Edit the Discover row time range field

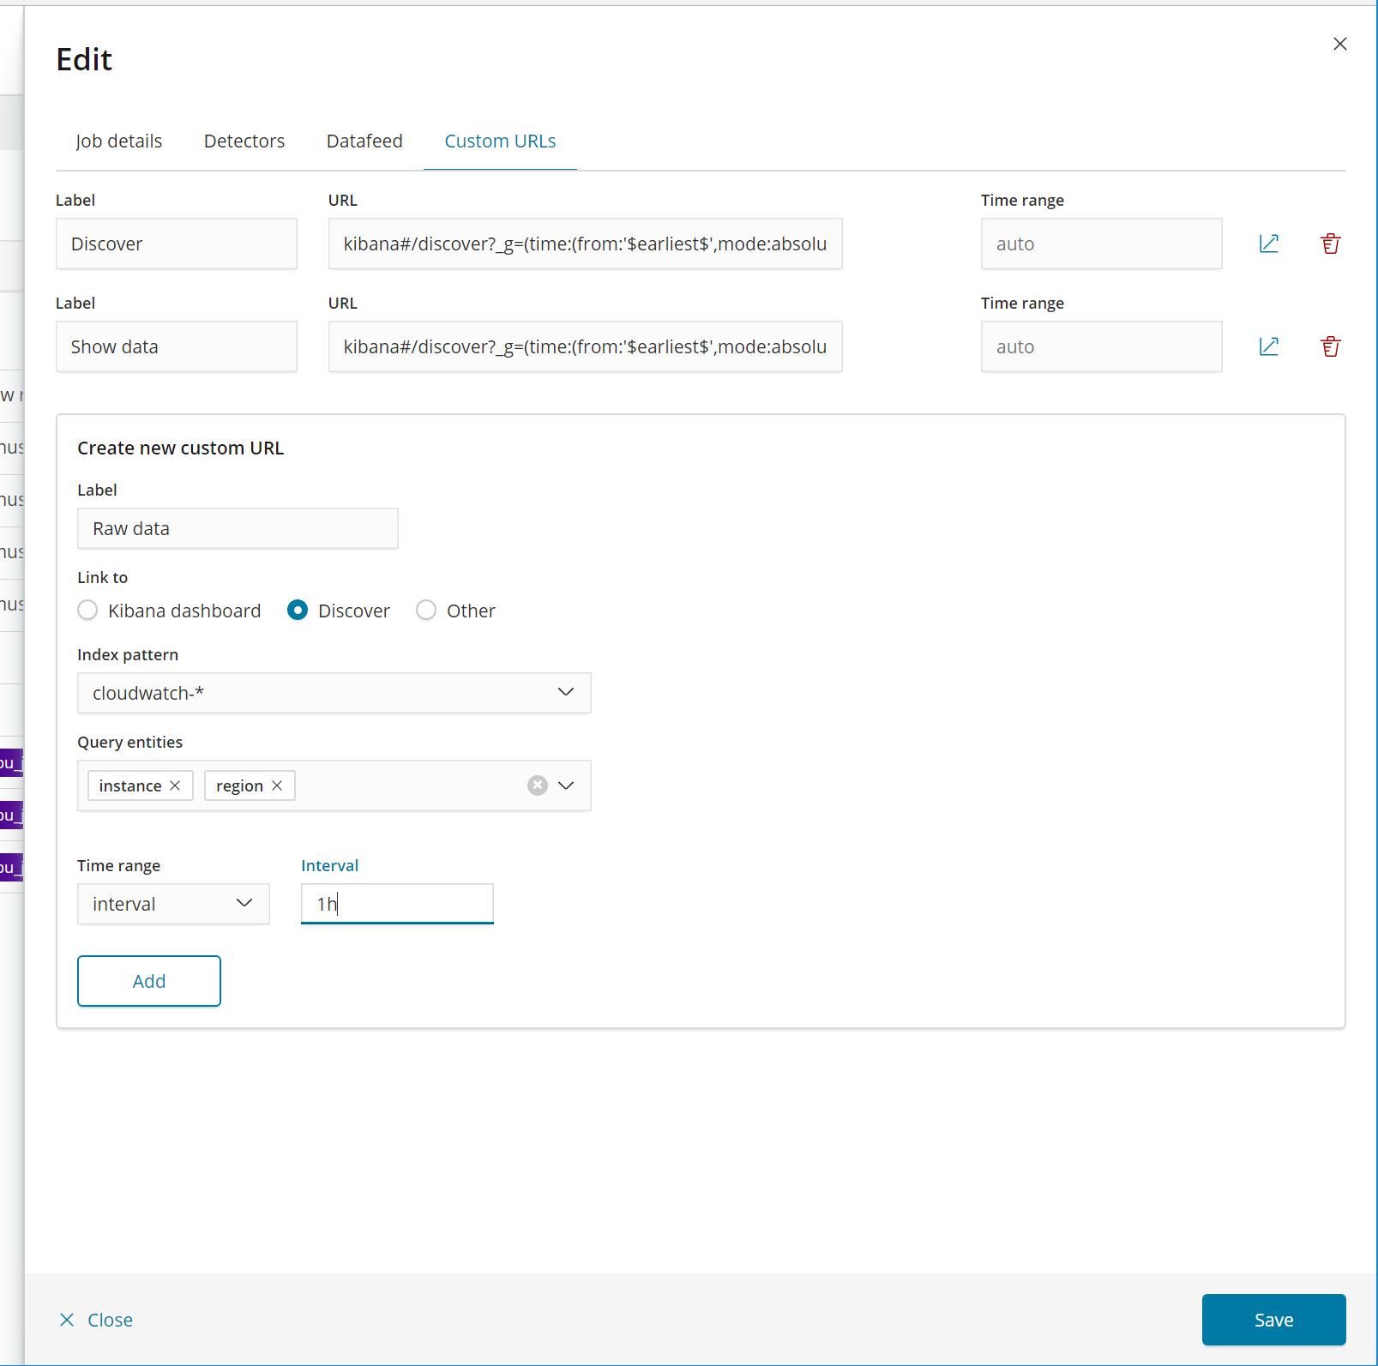click(x=1102, y=244)
